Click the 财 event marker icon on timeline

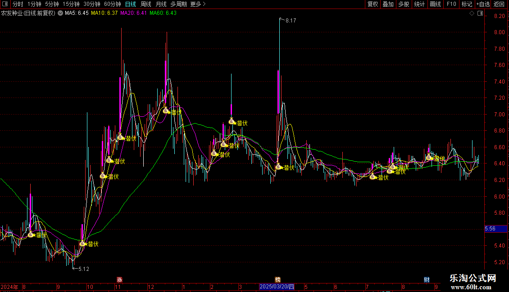[427, 279]
